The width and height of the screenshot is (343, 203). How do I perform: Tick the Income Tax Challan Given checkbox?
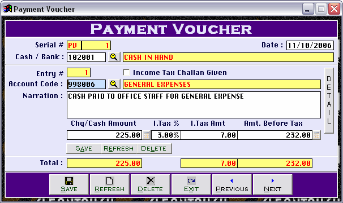click(x=126, y=72)
